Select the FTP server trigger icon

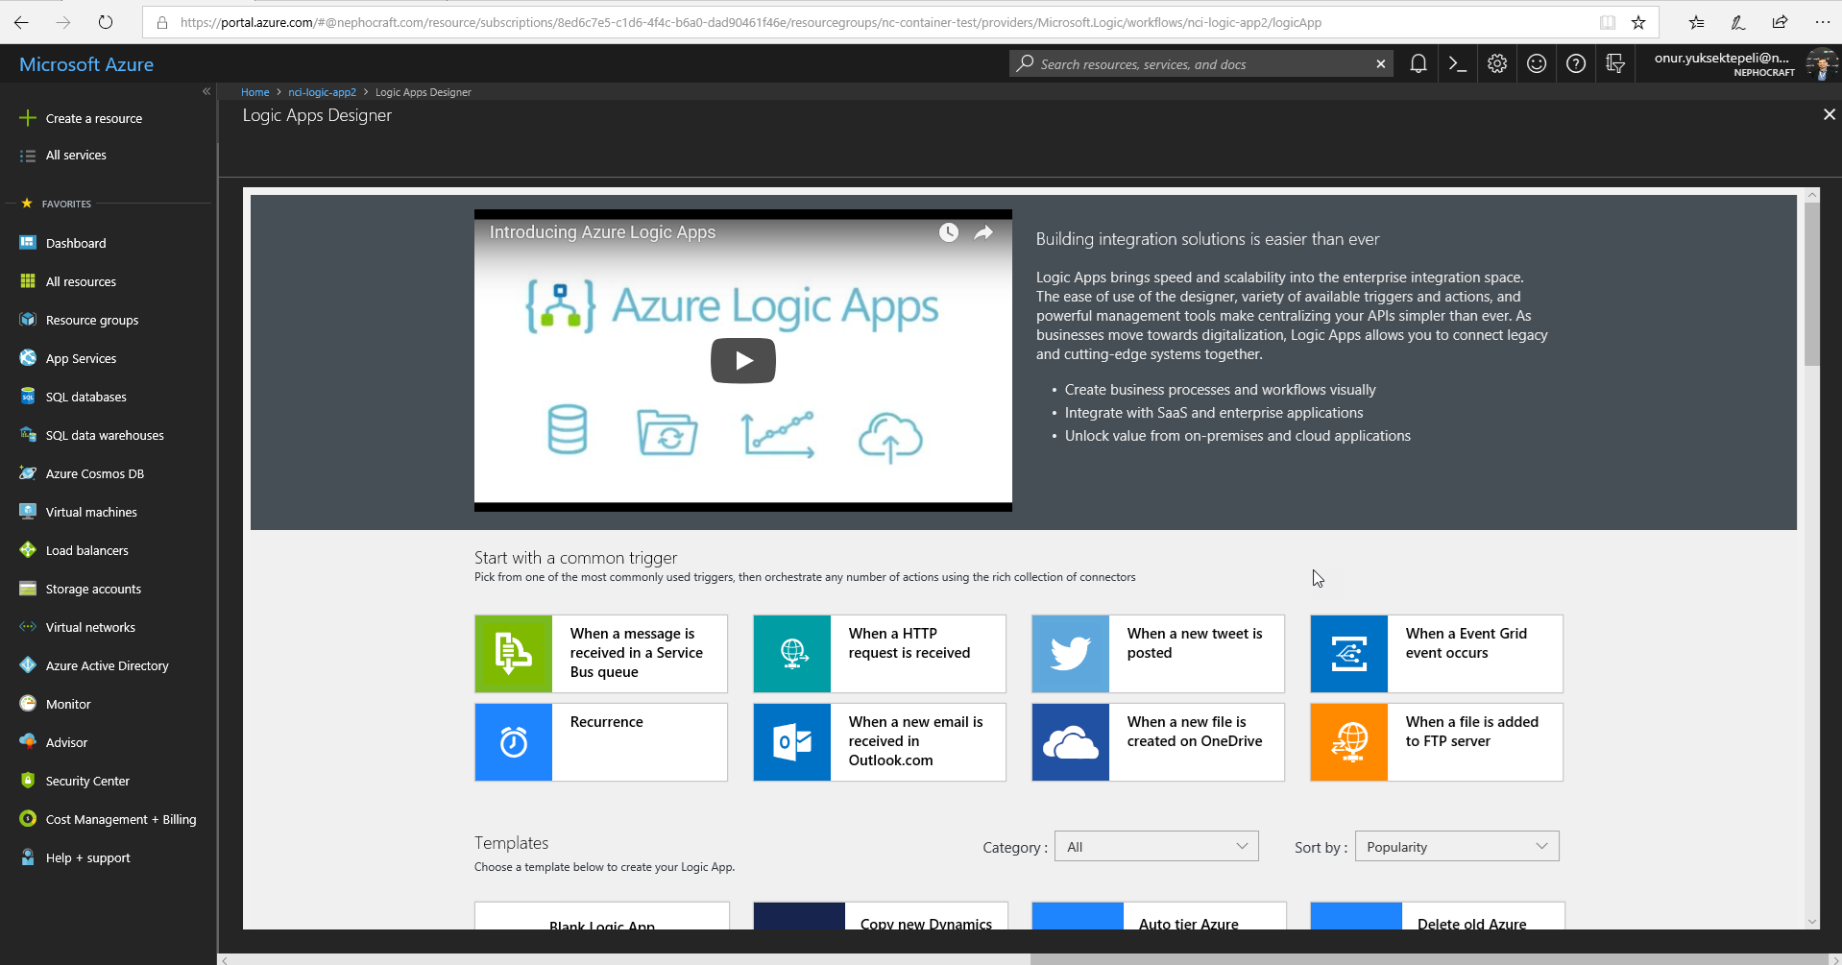coord(1349,742)
